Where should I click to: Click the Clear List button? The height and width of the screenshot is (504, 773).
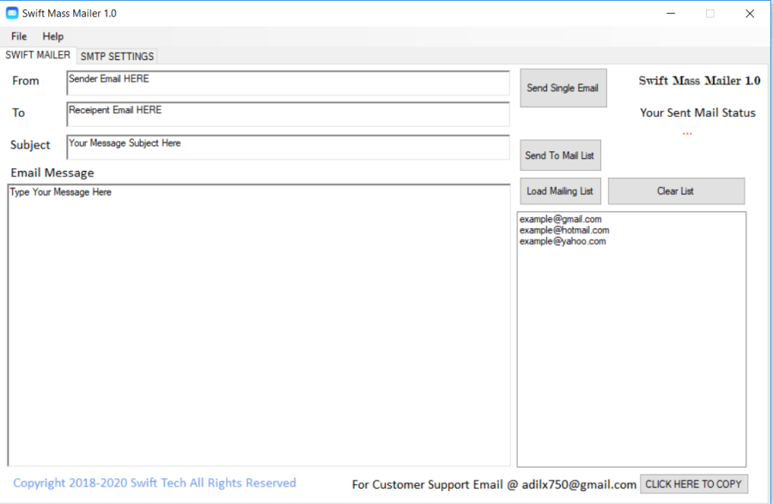[x=676, y=191]
